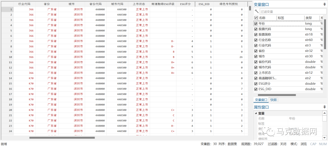The image size is (328, 146).
Task: Click the C+ rating cell in row 20
Action: pos(163,110)
